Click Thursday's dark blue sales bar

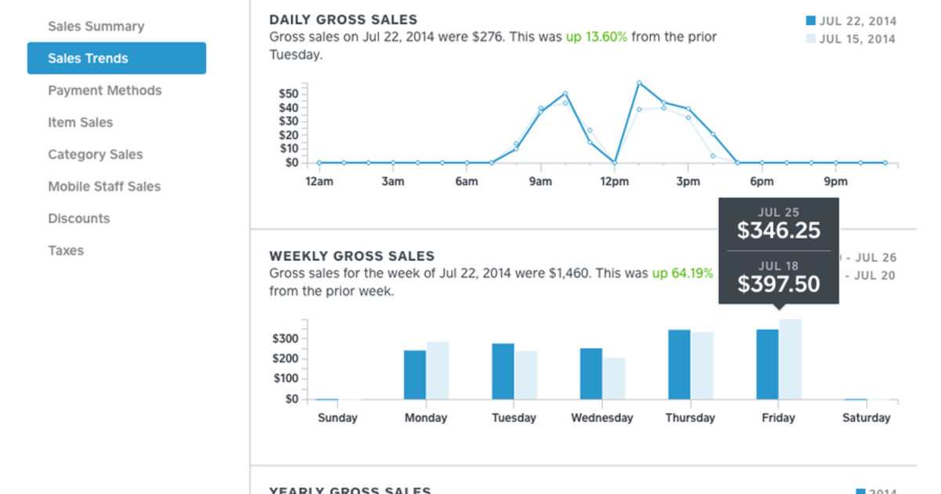click(679, 365)
